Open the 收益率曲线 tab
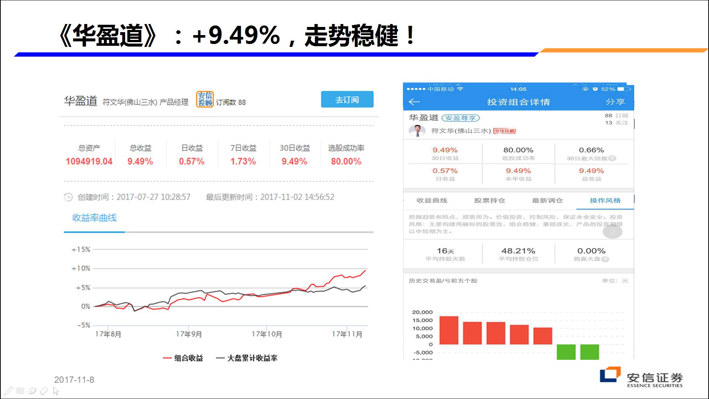The width and height of the screenshot is (709, 399). point(95,218)
